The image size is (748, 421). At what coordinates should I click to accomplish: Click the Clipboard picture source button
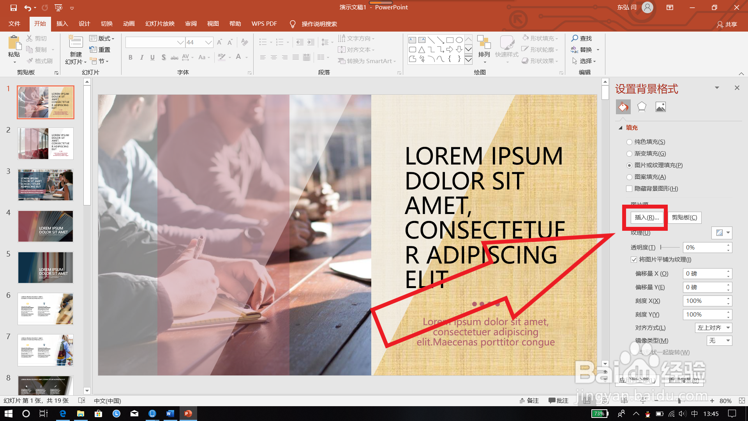pos(684,218)
